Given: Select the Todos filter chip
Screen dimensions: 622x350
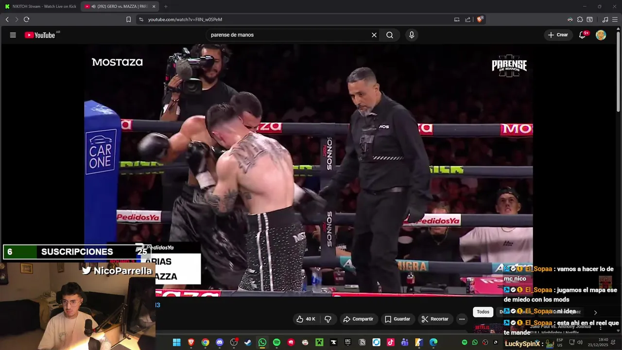Looking at the screenshot, I should click(x=483, y=312).
